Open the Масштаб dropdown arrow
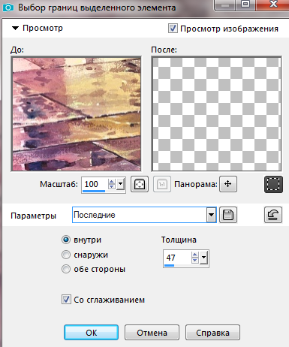 click(120, 184)
